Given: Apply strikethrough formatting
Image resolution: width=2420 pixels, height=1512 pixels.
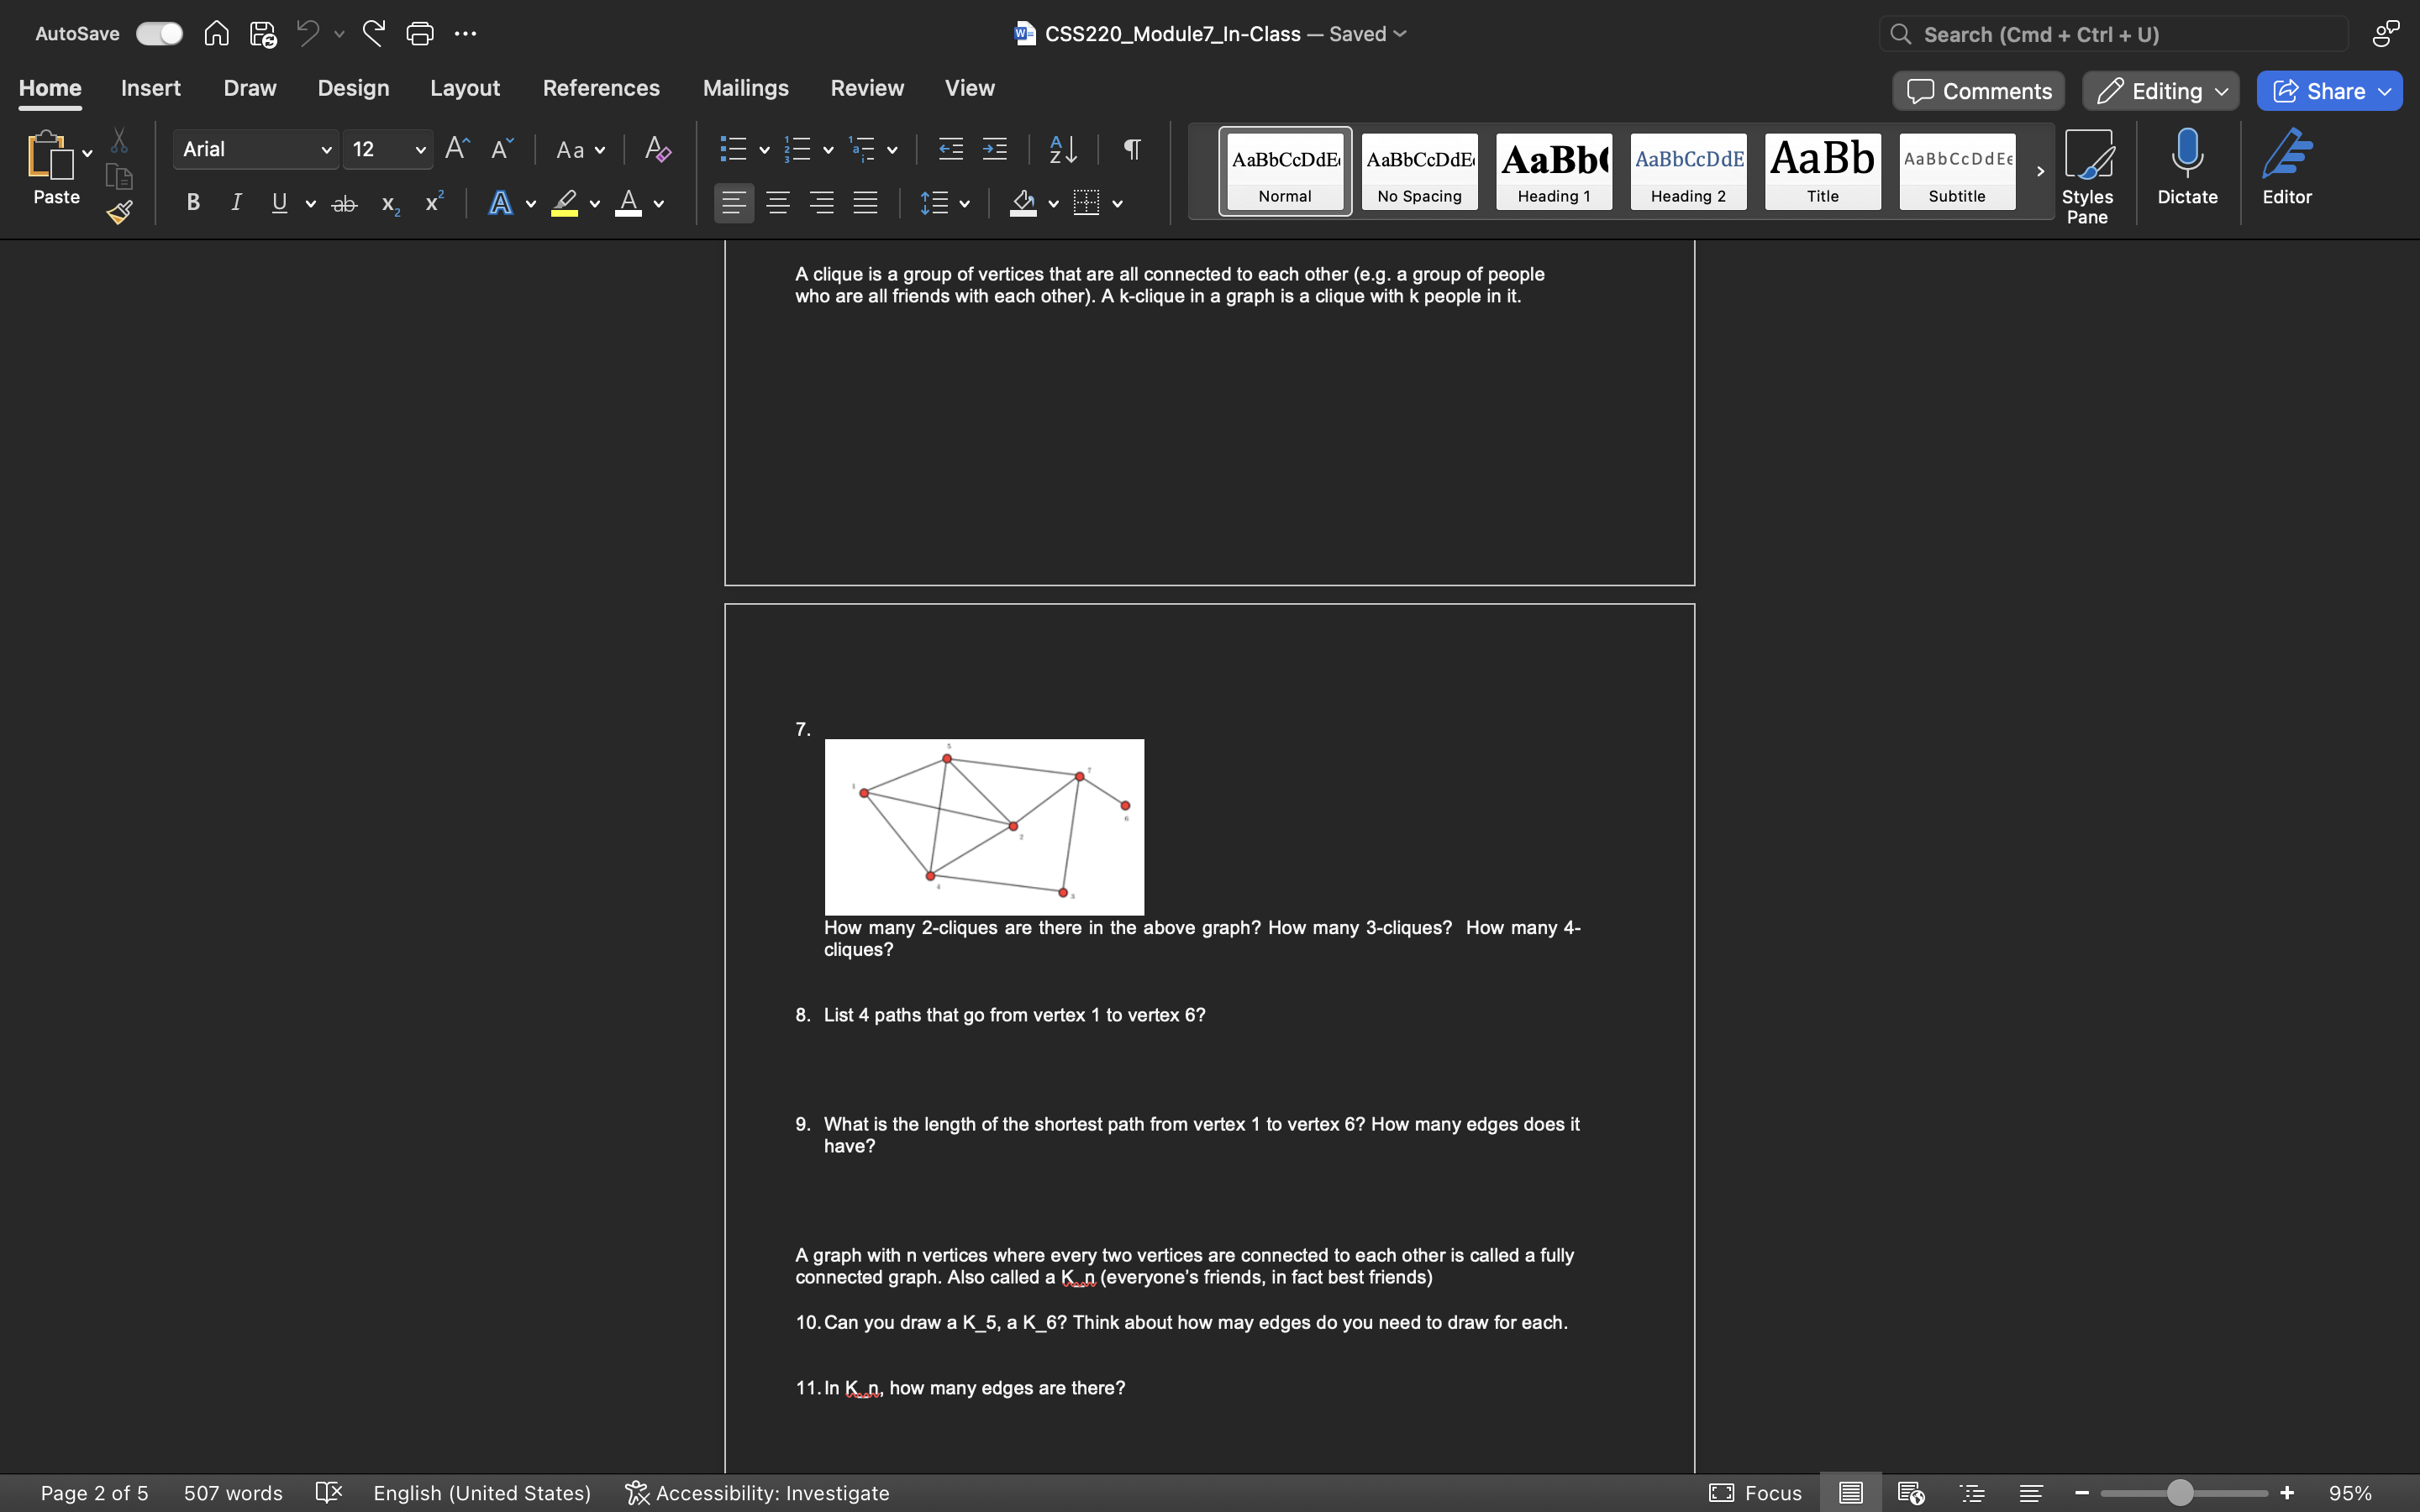Looking at the screenshot, I should 344,204.
